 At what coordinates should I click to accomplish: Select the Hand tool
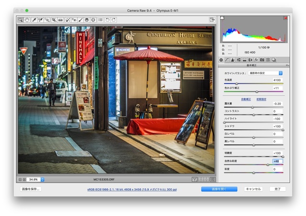click(27, 20)
